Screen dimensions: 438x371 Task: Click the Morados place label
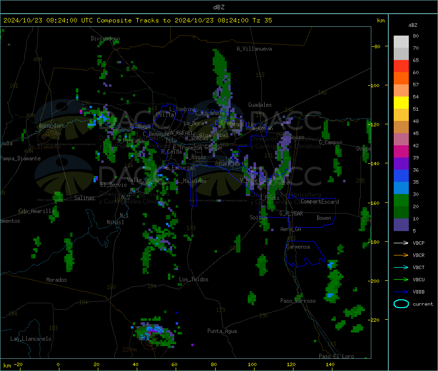click(56, 280)
